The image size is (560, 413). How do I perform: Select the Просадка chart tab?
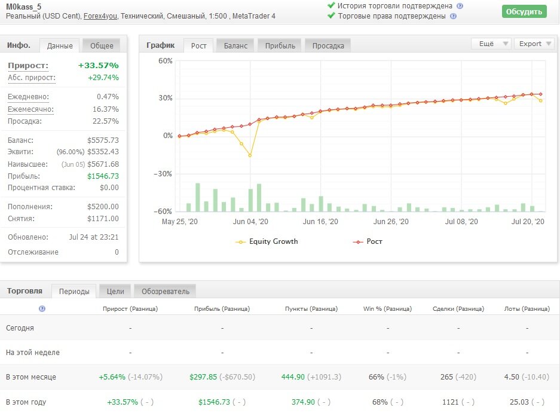point(328,46)
